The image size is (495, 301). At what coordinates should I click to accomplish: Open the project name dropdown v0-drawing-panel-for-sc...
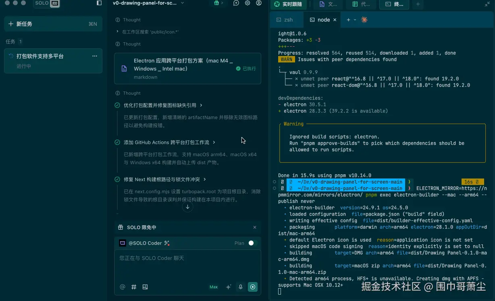[x=148, y=3]
